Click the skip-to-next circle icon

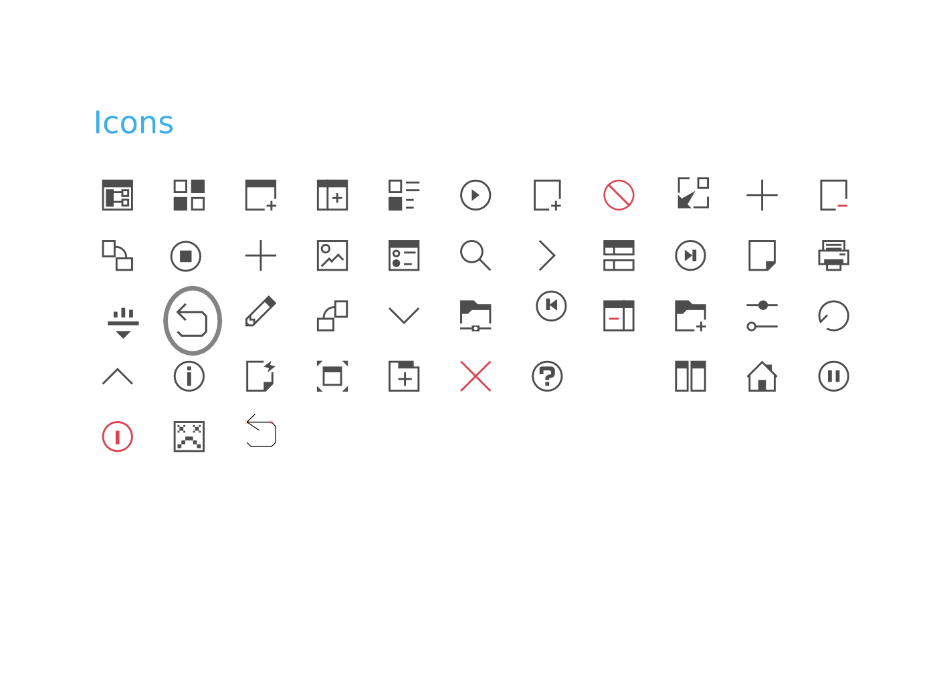(690, 255)
